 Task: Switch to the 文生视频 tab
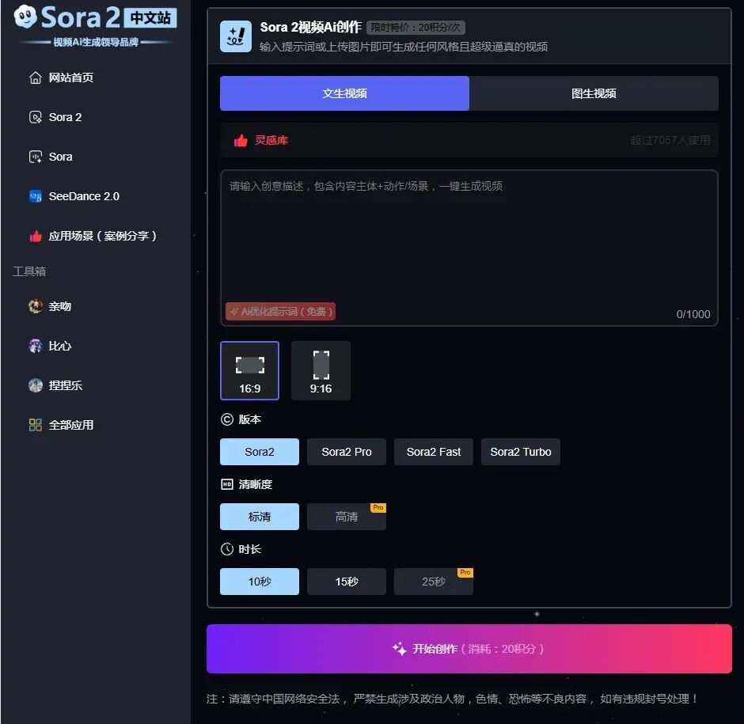[x=344, y=93]
